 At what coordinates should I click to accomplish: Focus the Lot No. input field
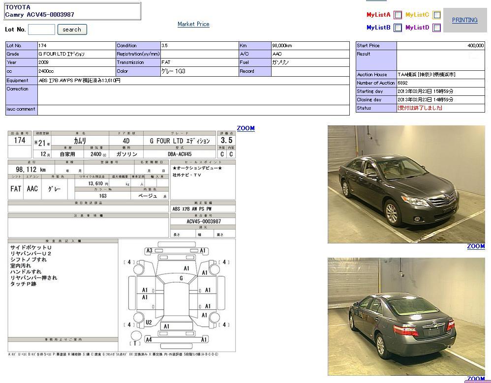pyautogui.click(x=41, y=29)
